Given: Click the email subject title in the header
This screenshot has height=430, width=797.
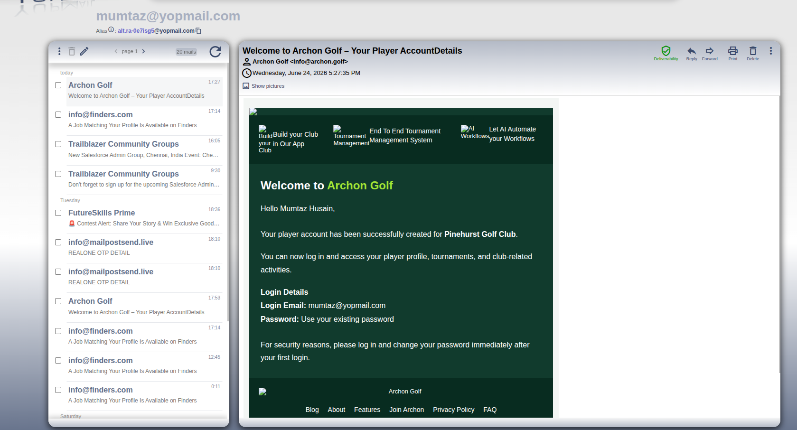Looking at the screenshot, I should point(352,51).
